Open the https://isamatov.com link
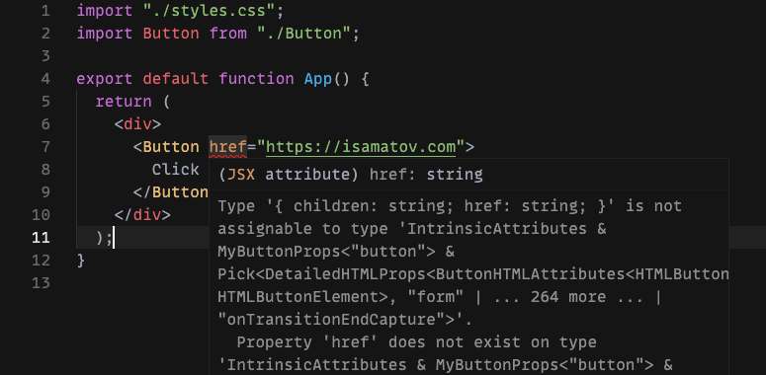Viewport: 766px width, 375px height. [x=361, y=147]
